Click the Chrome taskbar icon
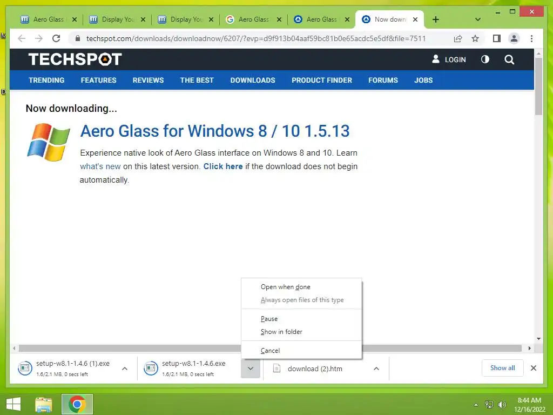This screenshot has width=553, height=415. [x=77, y=404]
